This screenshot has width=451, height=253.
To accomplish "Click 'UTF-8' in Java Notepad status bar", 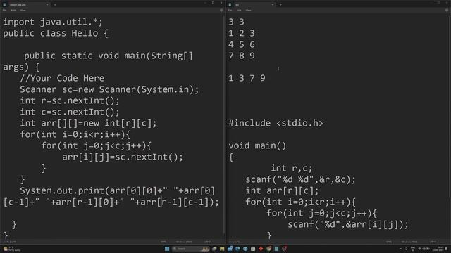I will coord(207,242).
